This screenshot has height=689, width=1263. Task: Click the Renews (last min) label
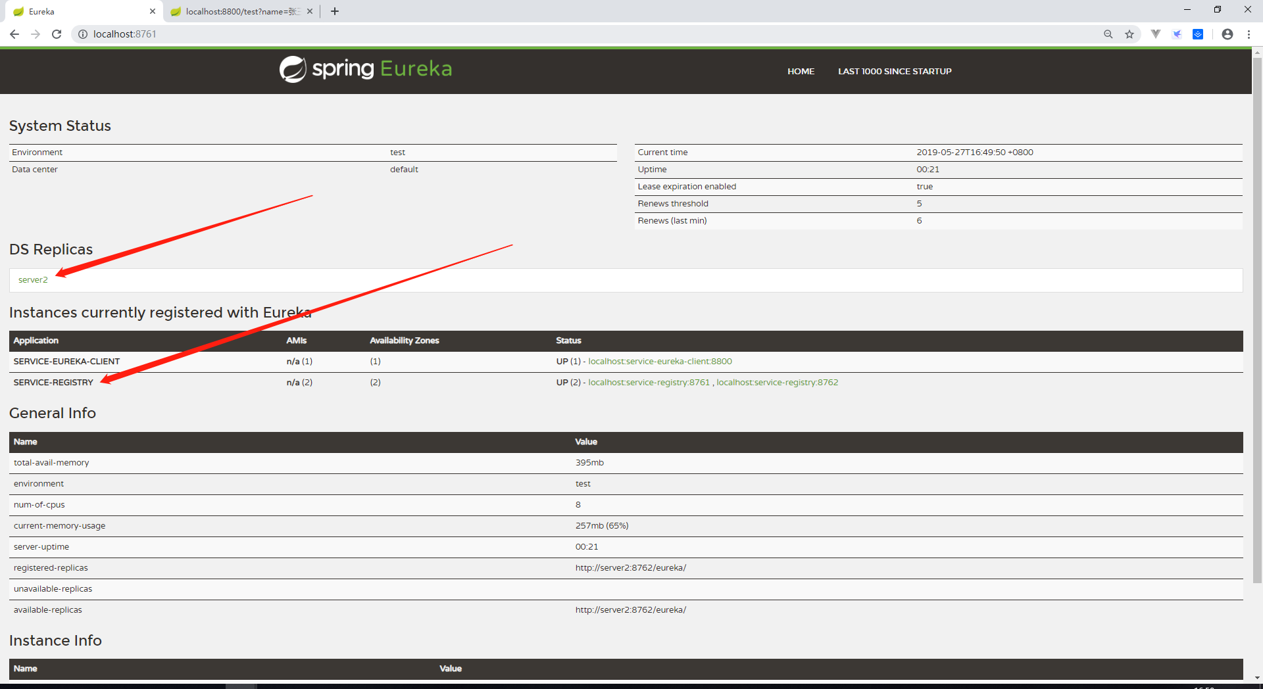pyautogui.click(x=672, y=221)
